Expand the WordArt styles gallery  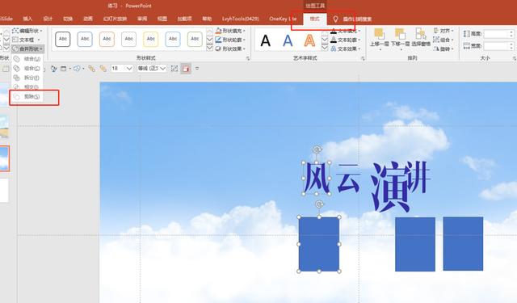[x=325, y=48]
